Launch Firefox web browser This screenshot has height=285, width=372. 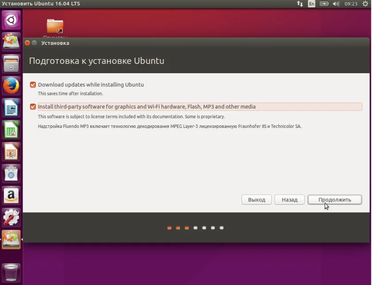[x=11, y=86]
